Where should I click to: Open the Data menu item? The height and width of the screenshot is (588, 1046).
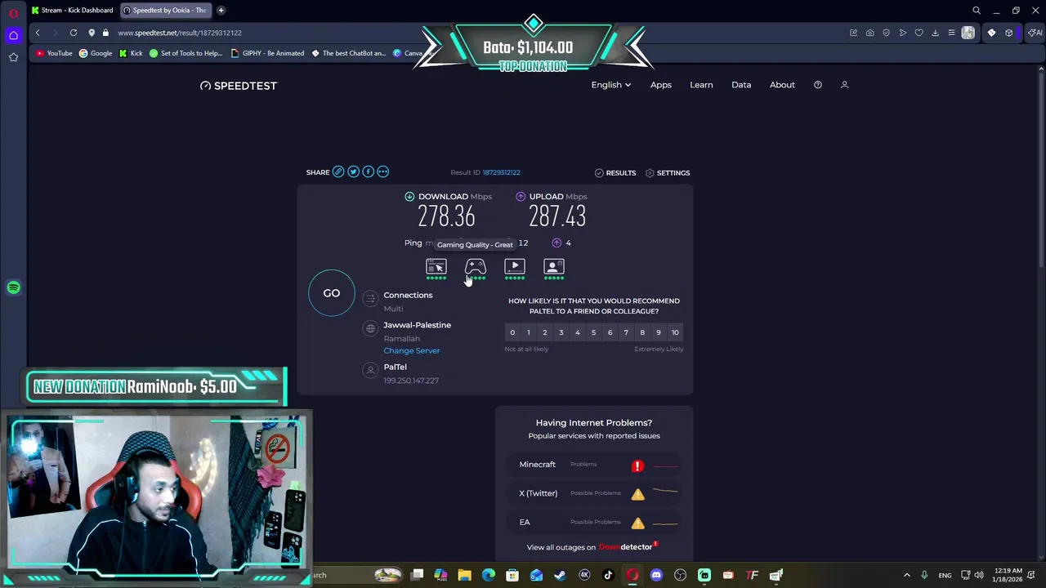coord(741,85)
